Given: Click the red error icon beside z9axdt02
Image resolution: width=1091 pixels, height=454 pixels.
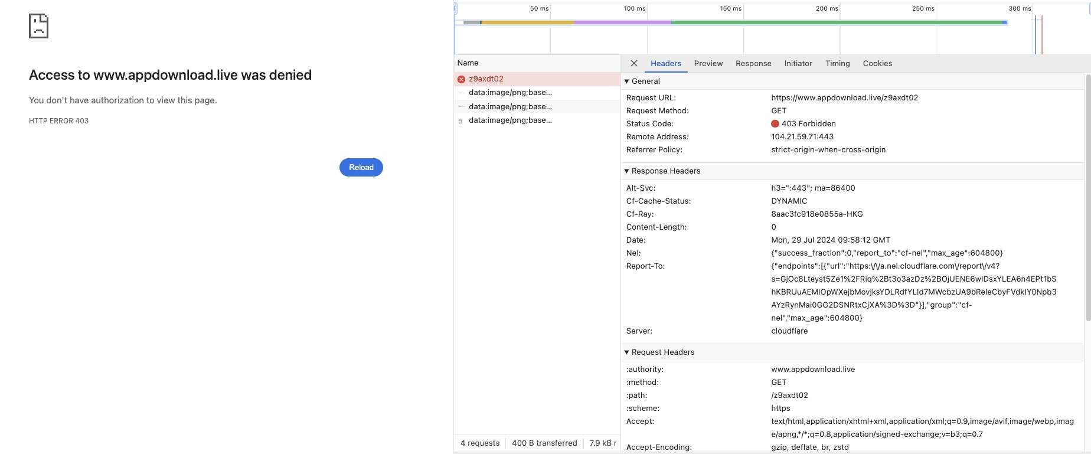Looking at the screenshot, I should point(462,79).
